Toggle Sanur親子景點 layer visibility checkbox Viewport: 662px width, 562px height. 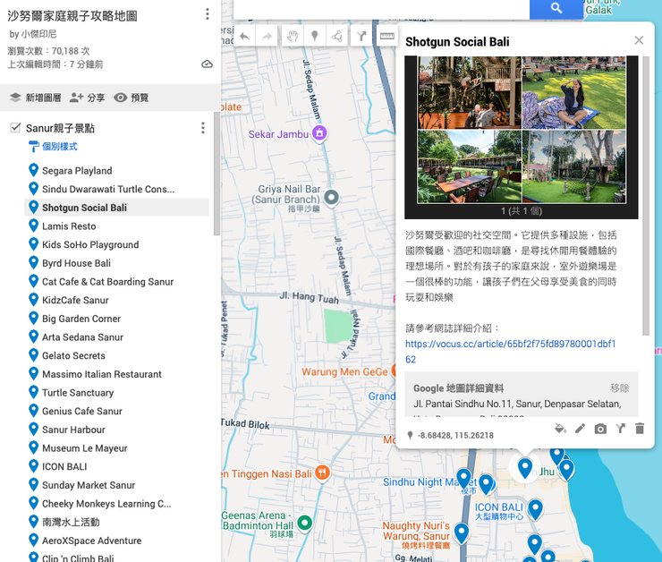coord(15,127)
